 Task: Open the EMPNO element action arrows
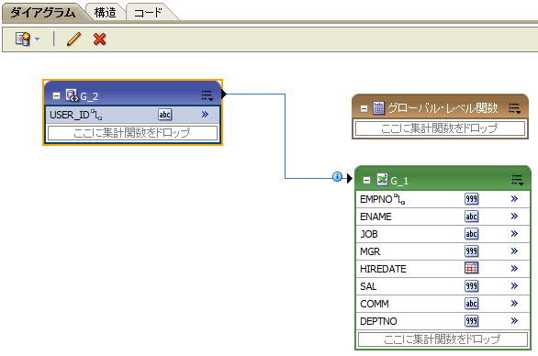(514, 199)
